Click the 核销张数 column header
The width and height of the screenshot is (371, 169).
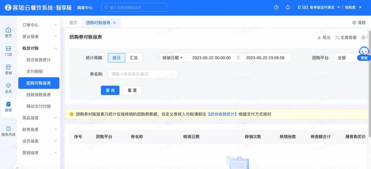click(x=288, y=137)
